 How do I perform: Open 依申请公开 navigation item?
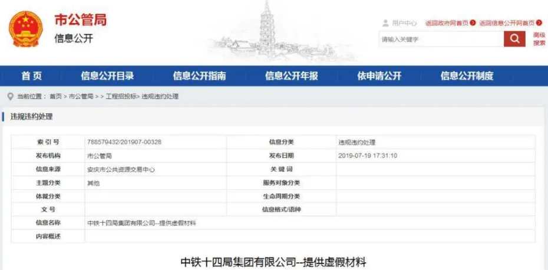click(379, 76)
